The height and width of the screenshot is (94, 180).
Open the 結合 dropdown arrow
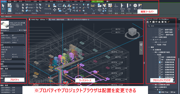[x=32, y=11]
